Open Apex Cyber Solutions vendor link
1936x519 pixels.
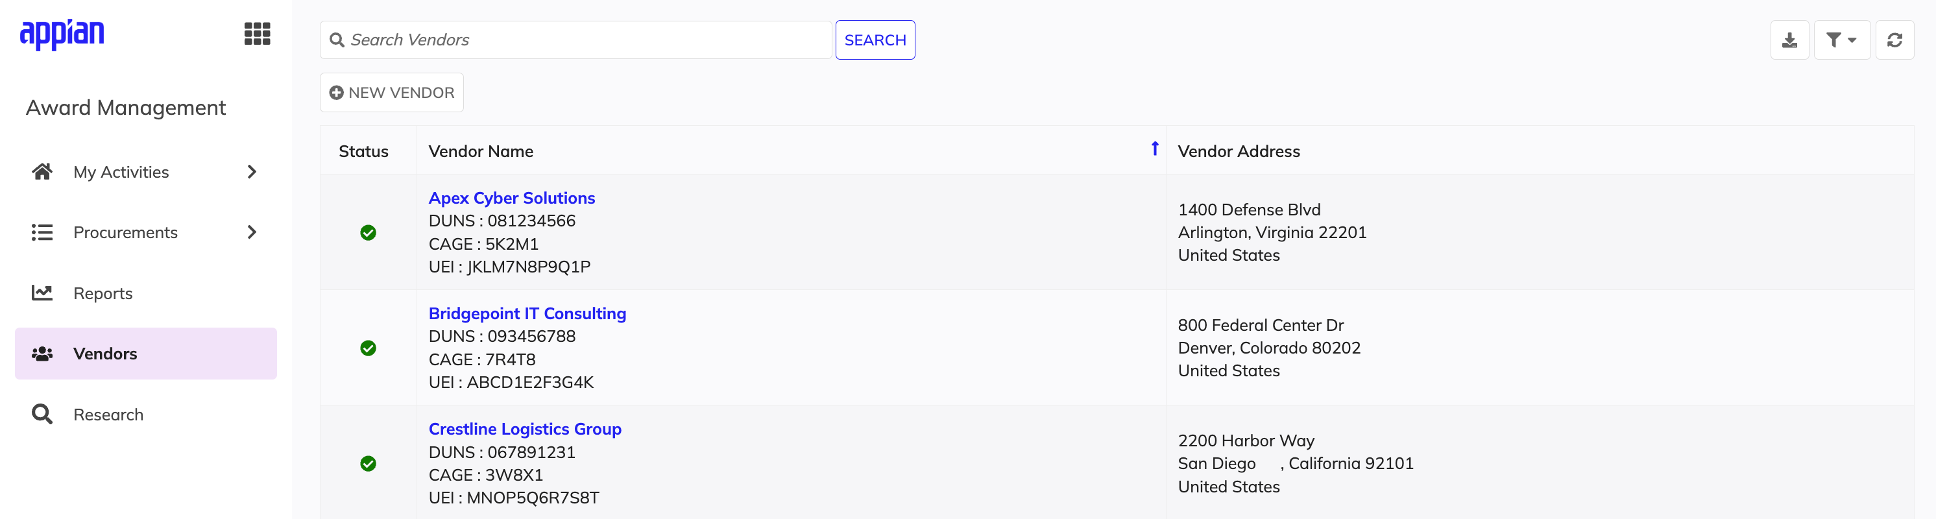(x=511, y=197)
